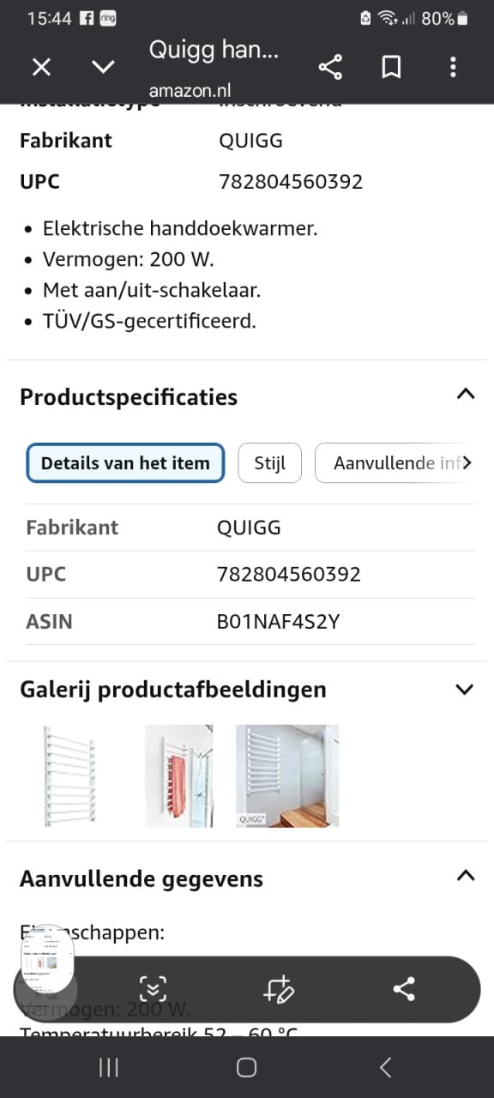
Task: Open the Recents button in navigation bar
Action: [108, 1067]
